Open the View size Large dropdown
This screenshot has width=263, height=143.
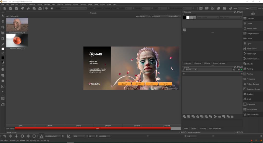[144, 16]
